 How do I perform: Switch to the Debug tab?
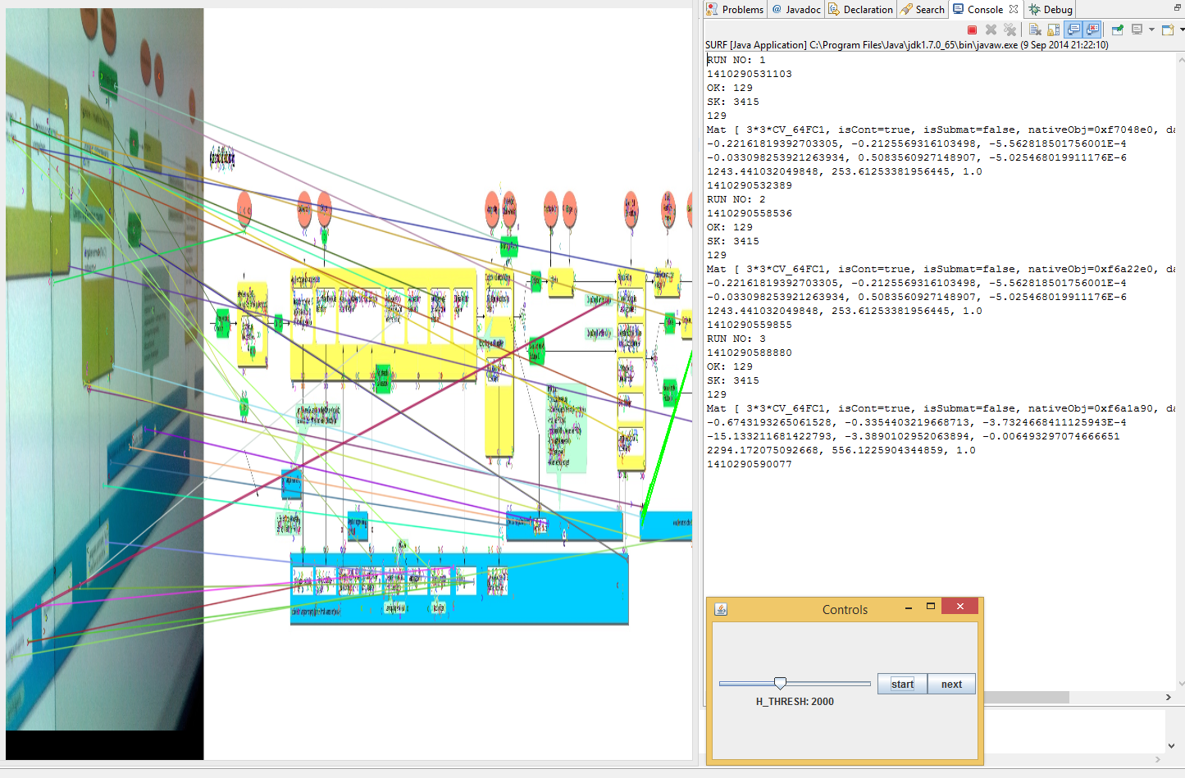click(x=1051, y=9)
